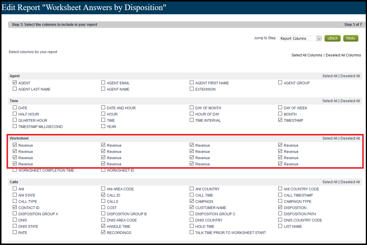Image resolution: width=367 pixels, height=245 pixels.
Task: Check the ANI COUNTRY checkbox
Action: (x=192, y=189)
